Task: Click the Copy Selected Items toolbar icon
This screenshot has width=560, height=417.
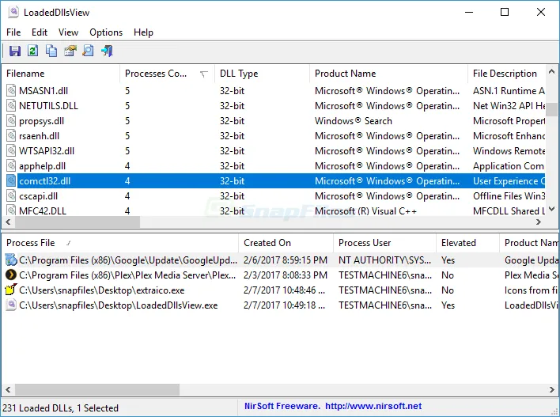Action: coord(51,51)
